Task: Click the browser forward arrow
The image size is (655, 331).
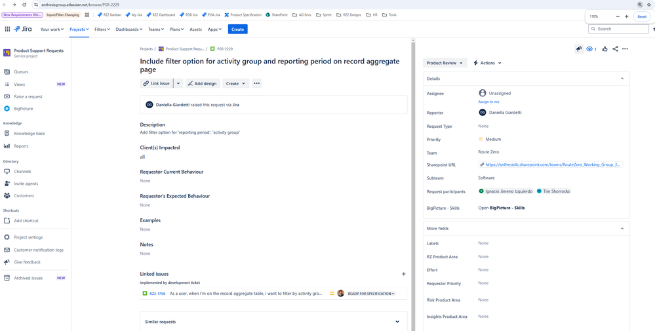Action: click(14, 4)
